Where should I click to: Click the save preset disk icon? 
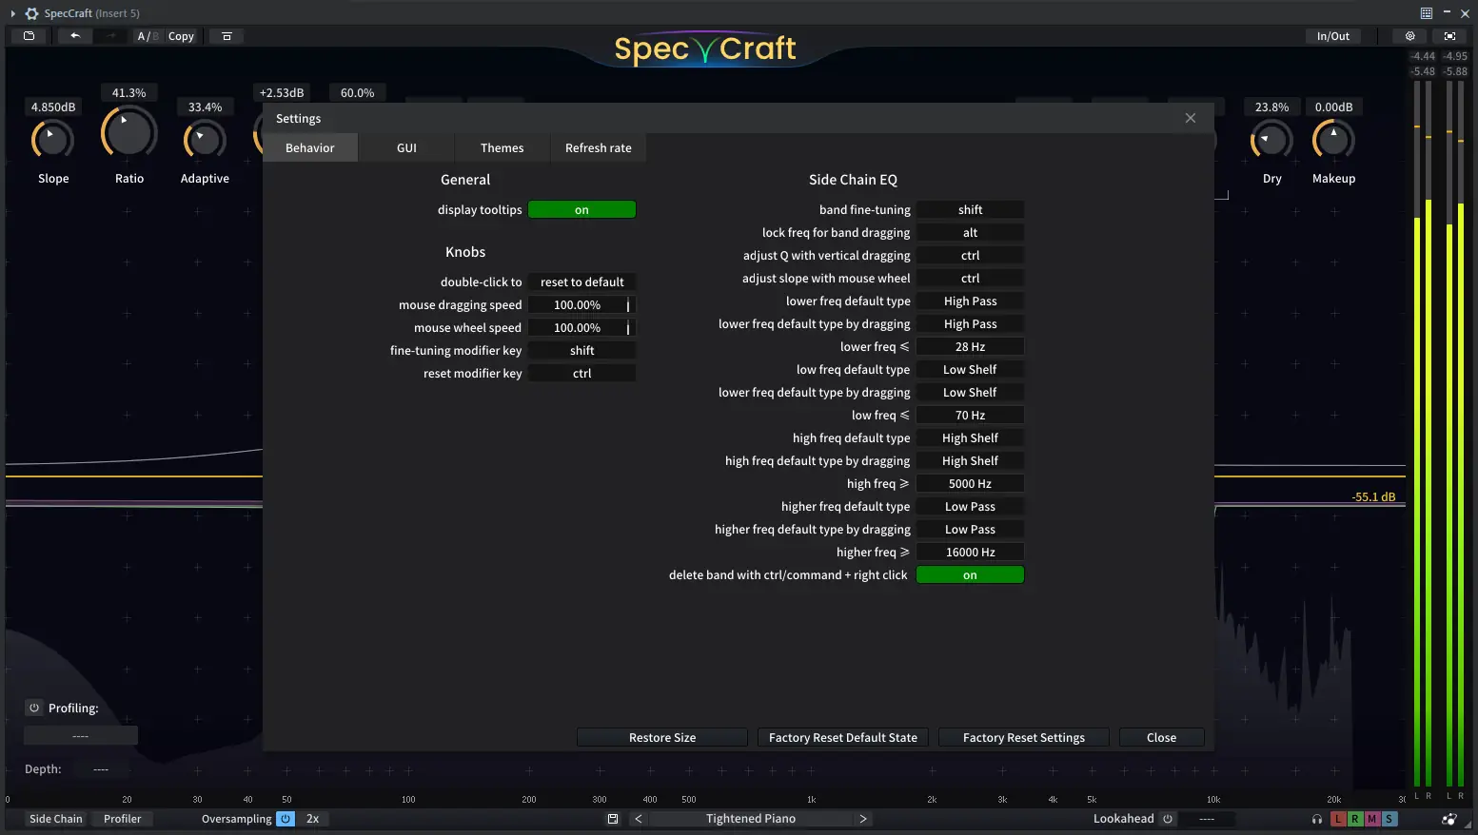tap(612, 818)
